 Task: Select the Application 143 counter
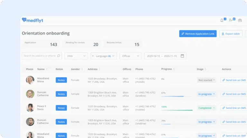(41, 44)
